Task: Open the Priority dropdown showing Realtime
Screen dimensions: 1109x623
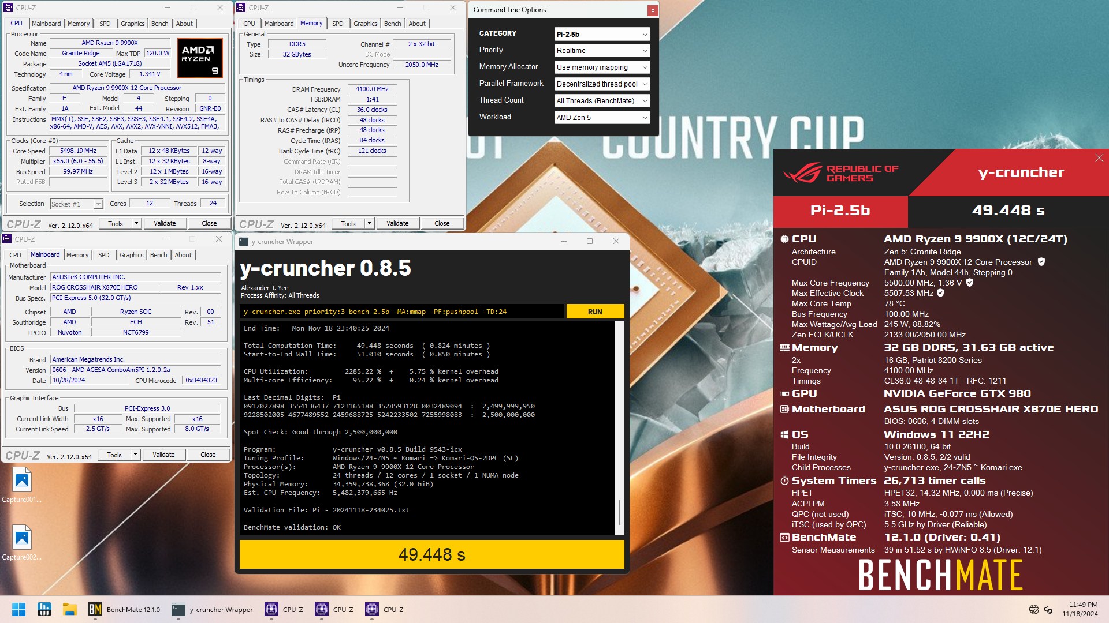Action: point(602,51)
